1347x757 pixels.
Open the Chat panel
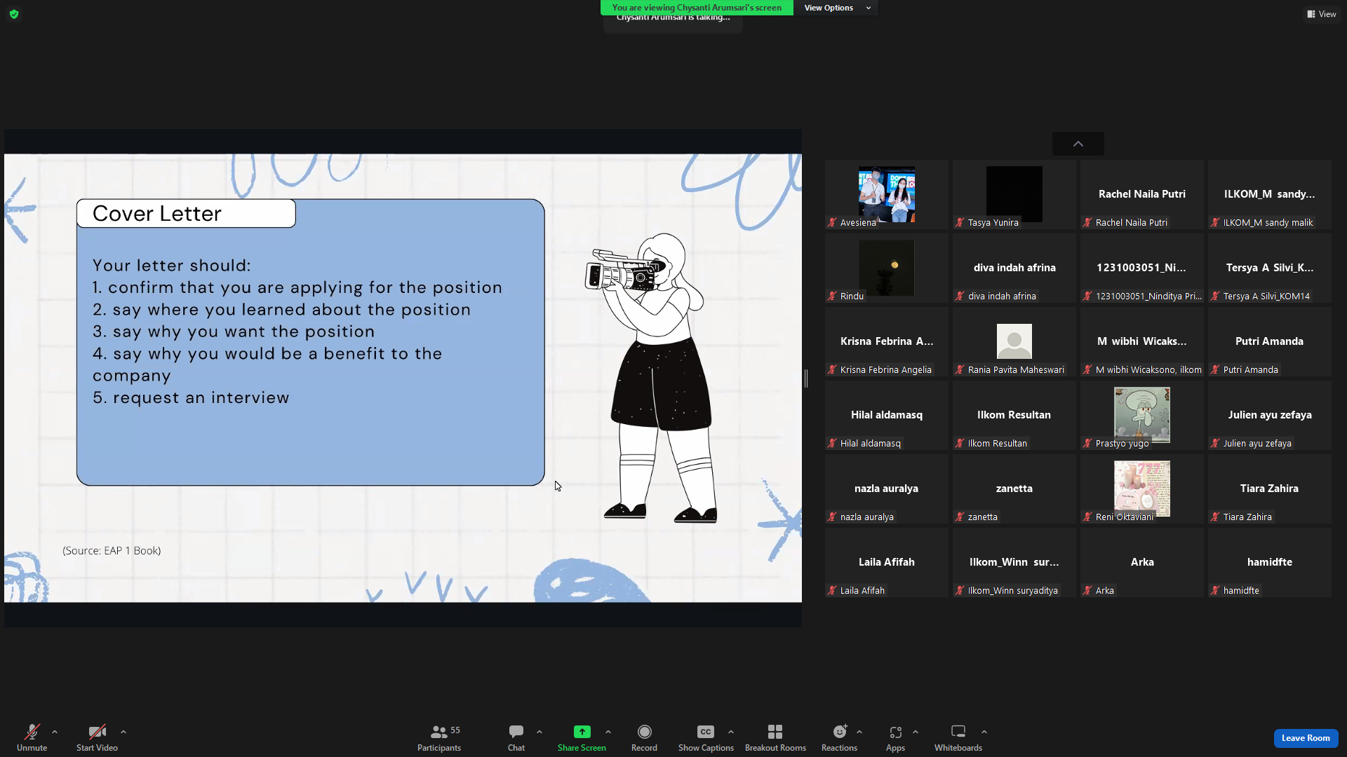[516, 737]
